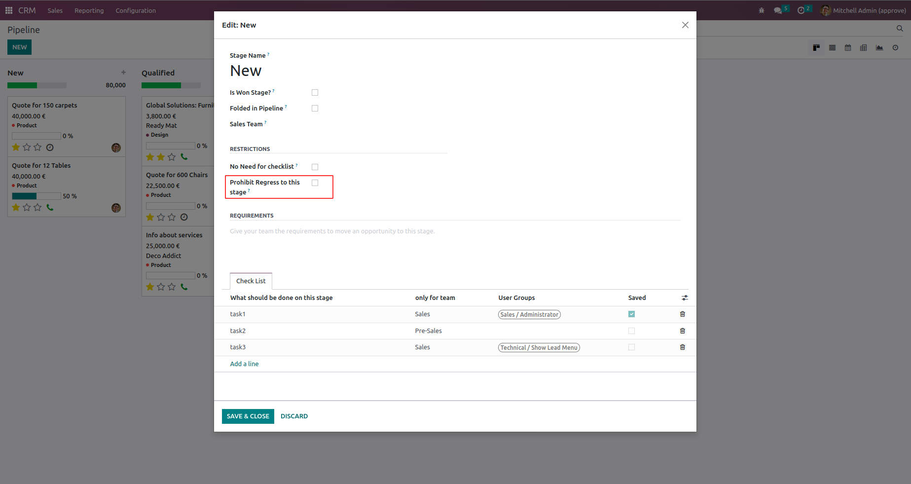Screen dimensions: 911x484
Task: Open optional columns settings dropdown
Action: 685,298
